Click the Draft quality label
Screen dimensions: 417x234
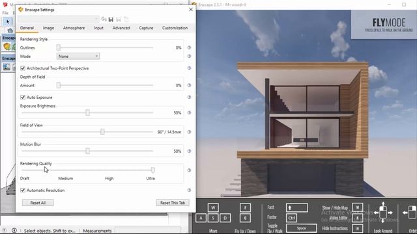[25, 178]
